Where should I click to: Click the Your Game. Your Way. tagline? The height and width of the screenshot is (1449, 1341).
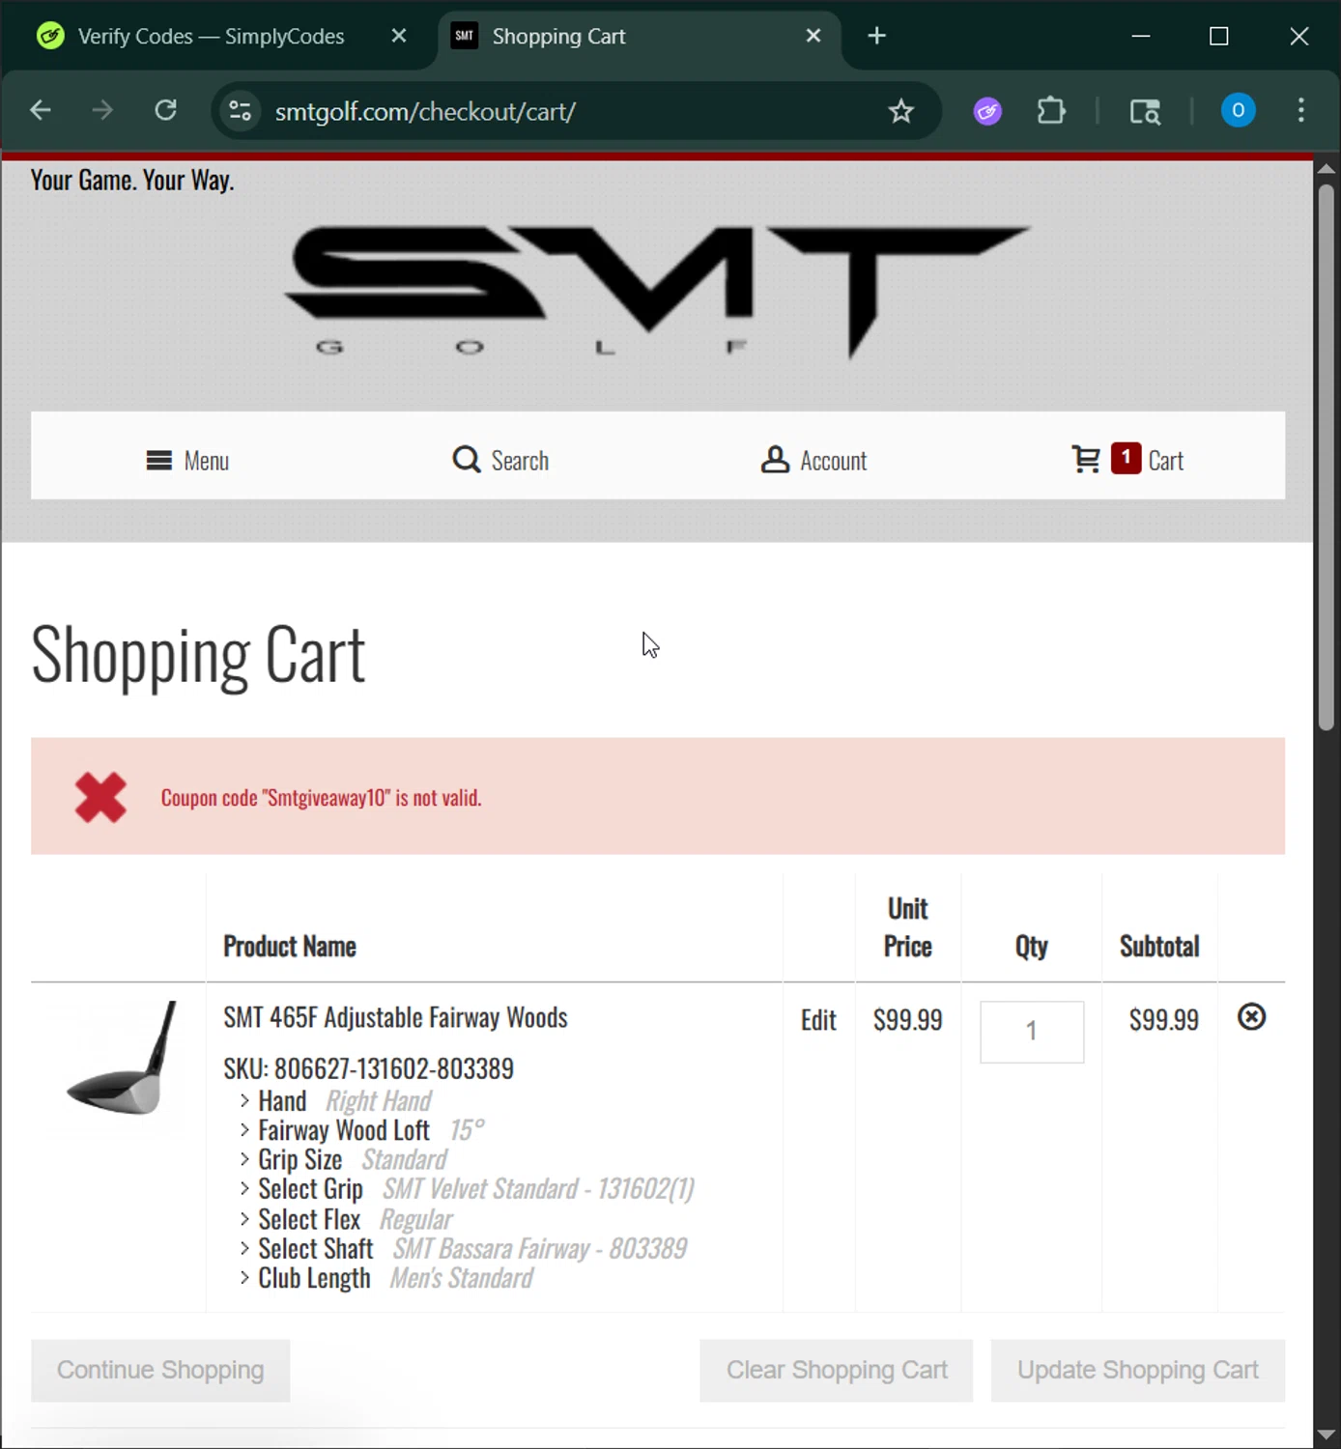132,181
